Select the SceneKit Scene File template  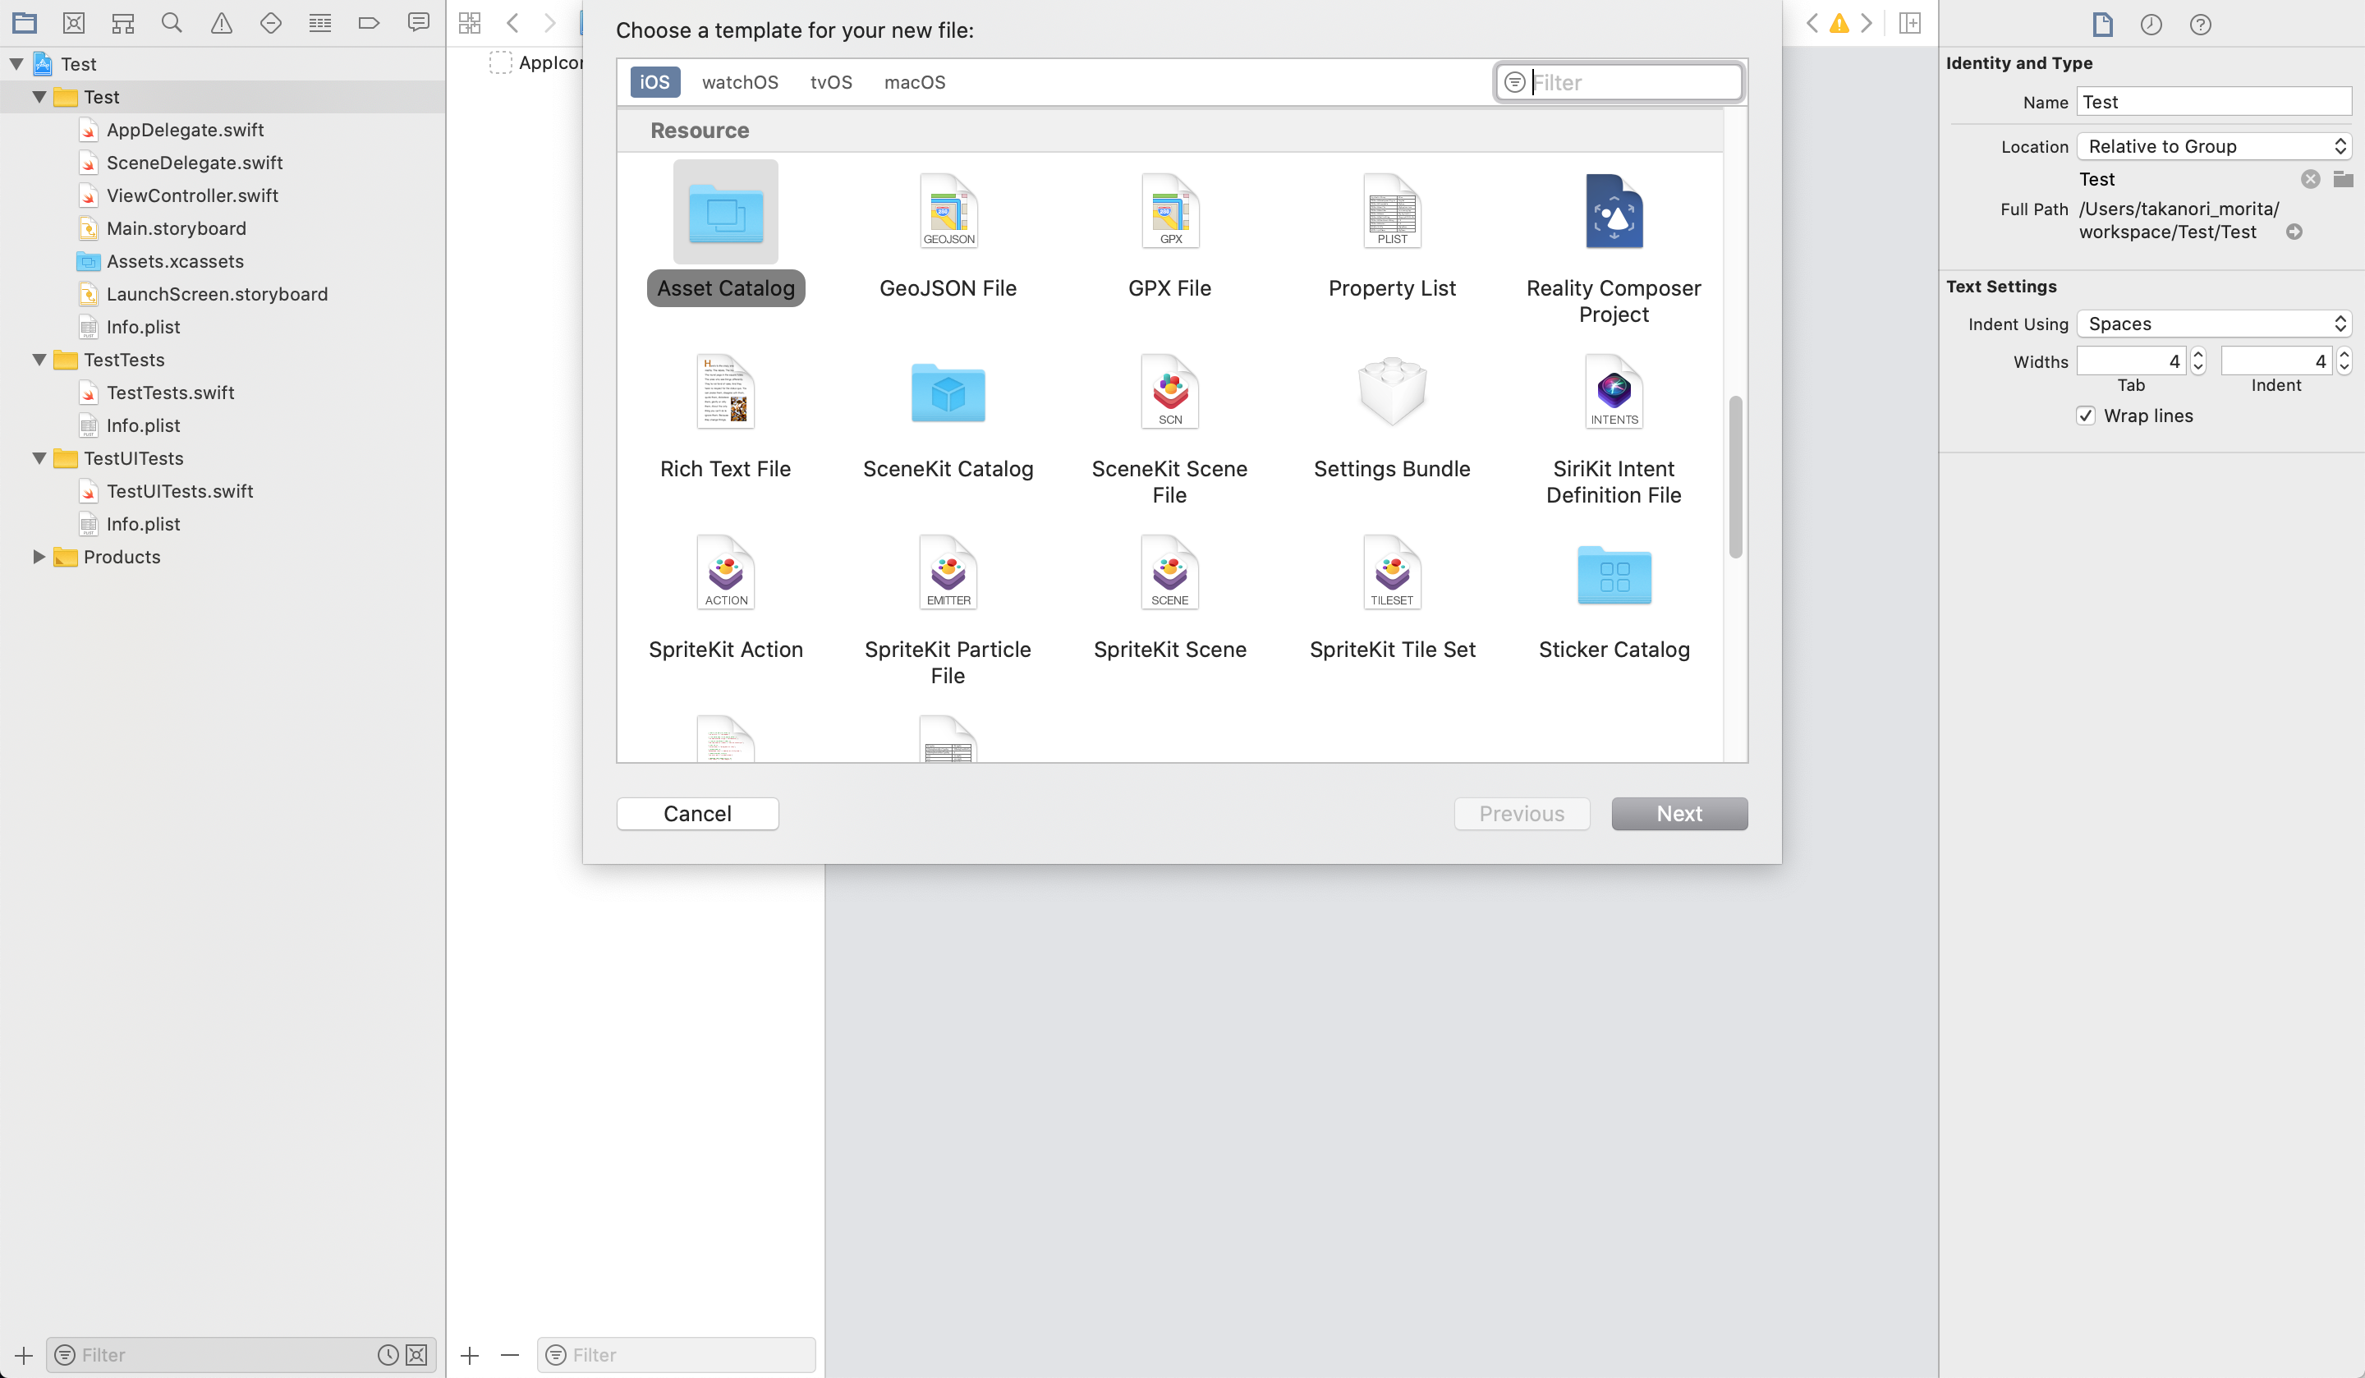click(x=1169, y=430)
